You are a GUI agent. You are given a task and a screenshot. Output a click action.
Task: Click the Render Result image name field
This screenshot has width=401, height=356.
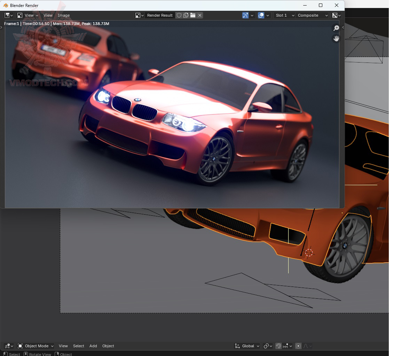tap(160, 15)
